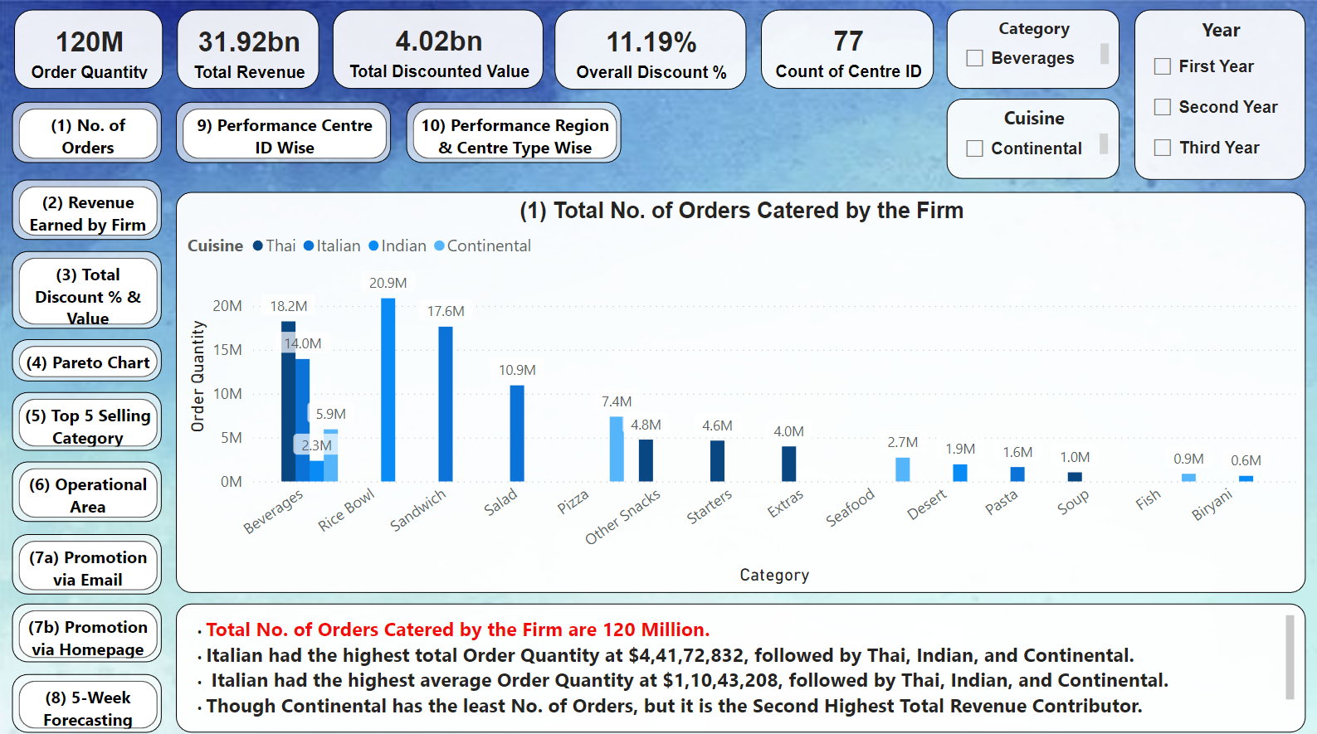The image size is (1317, 734).
Task: Open the (1) No. of Orders page
Action: (x=87, y=134)
